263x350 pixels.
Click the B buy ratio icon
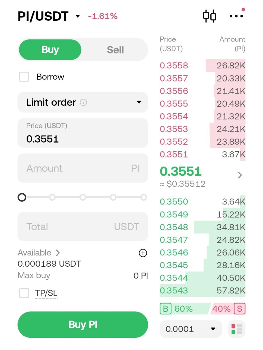165,309
